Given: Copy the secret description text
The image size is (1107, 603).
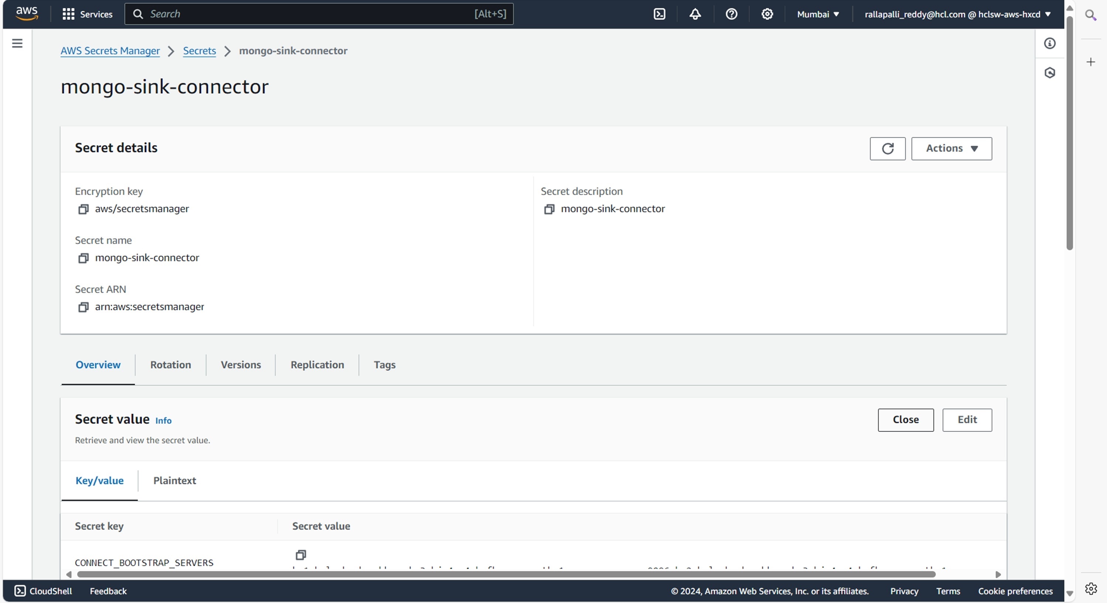Looking at the screenshot, I should pyautogui.click(x=549, y=209).
